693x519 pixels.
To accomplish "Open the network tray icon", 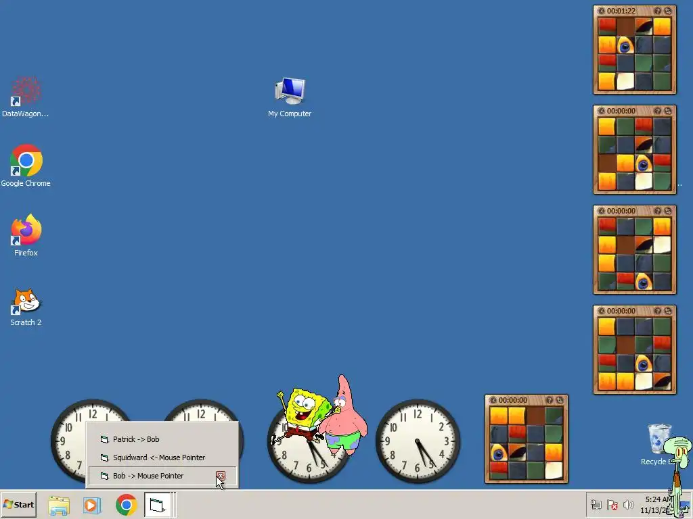I will tap(596, 505).
